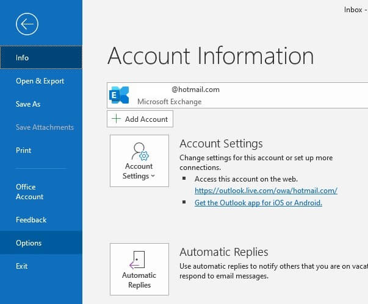Click the person-with-gear Account Settings icon
Image resolution: width=368 pixels, height=304 pixels.
(140, 151)
